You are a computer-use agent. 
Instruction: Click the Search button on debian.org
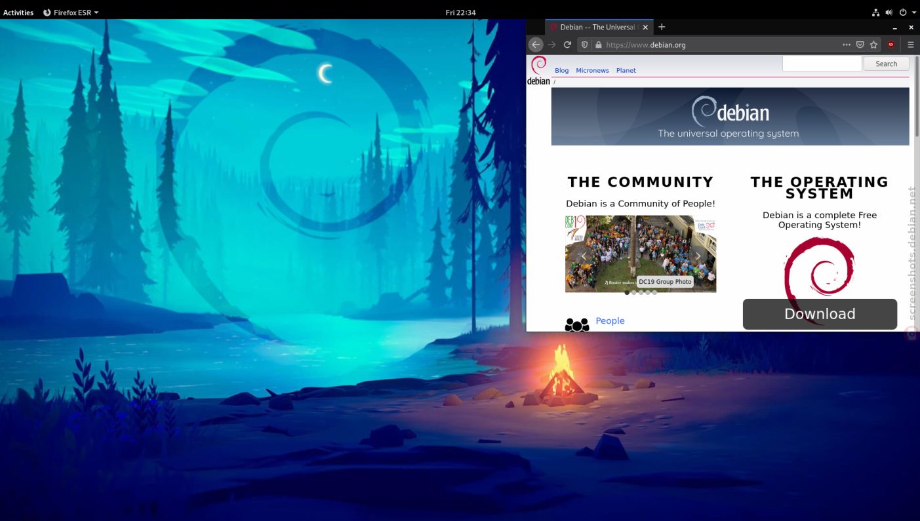pos(886,64)
